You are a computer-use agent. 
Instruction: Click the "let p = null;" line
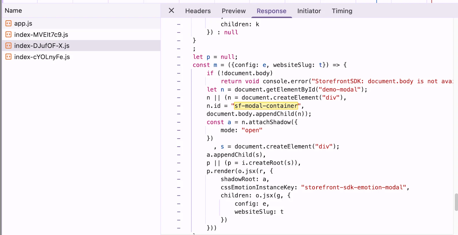215,57
